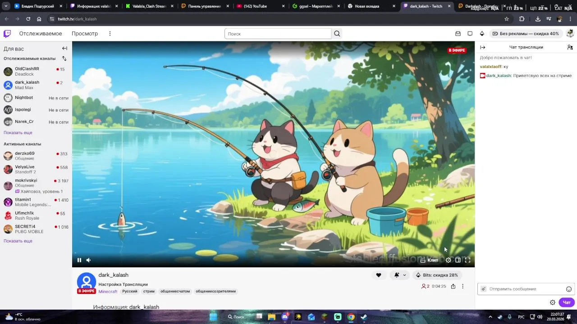577x324 pixels.
Task: Open Bits: скидка 28% offer
Action: point(436,275)
